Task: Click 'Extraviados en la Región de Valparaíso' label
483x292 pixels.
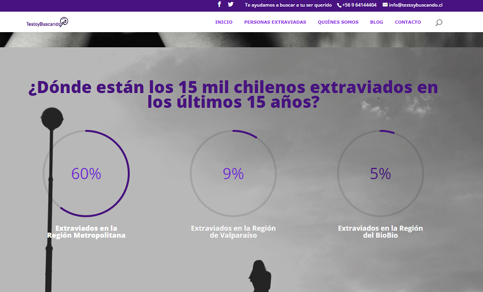Action: click(x=233, y=232)
